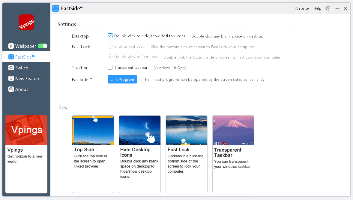Image resolution: width=353 pixels, height=200 pixels.
Task: Minimize the FastSide window
Action: point(337,8)
